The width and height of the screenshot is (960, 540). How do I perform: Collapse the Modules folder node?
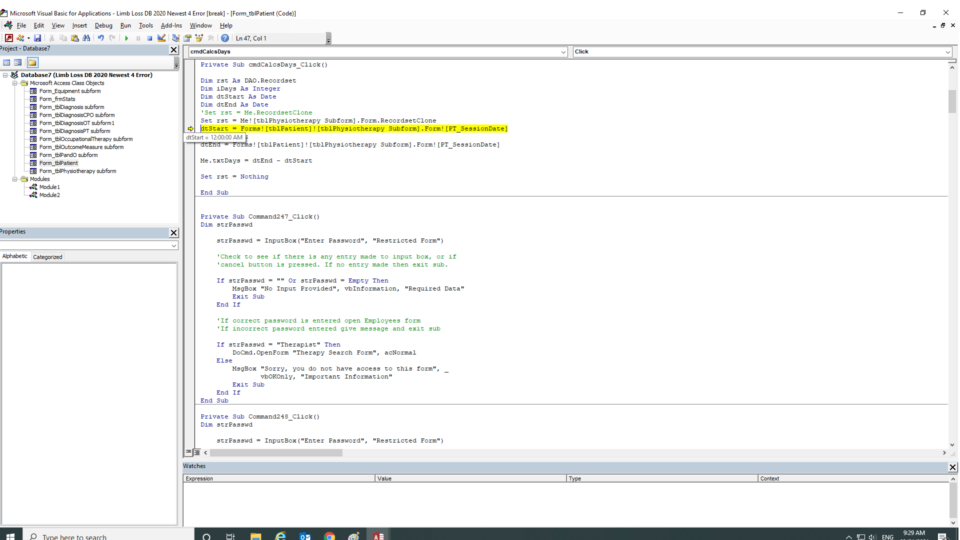(x=15, y=179)
